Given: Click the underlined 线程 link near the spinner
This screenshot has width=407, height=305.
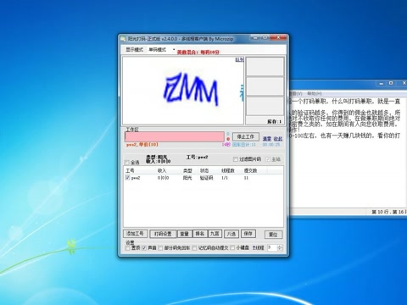Looking at the screenshot, I should (x=258, y=248).
